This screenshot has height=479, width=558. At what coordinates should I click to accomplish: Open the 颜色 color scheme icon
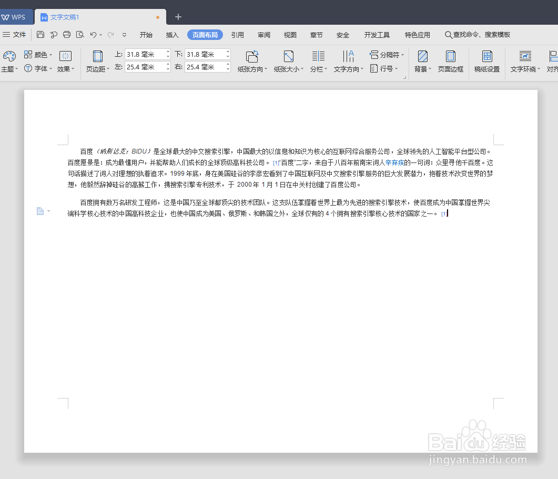pyautogui.click(x=28, y=55)
